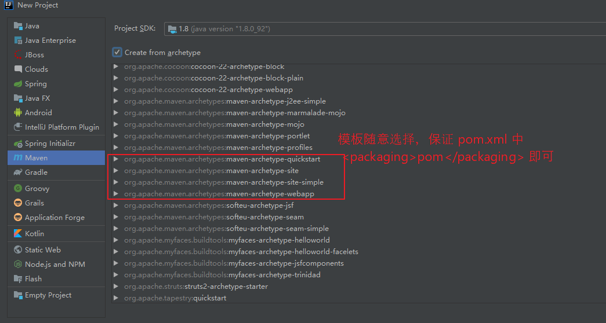Select the Android project type label
This screenshot has width=606, height=323.
click(x=38, y=113)
